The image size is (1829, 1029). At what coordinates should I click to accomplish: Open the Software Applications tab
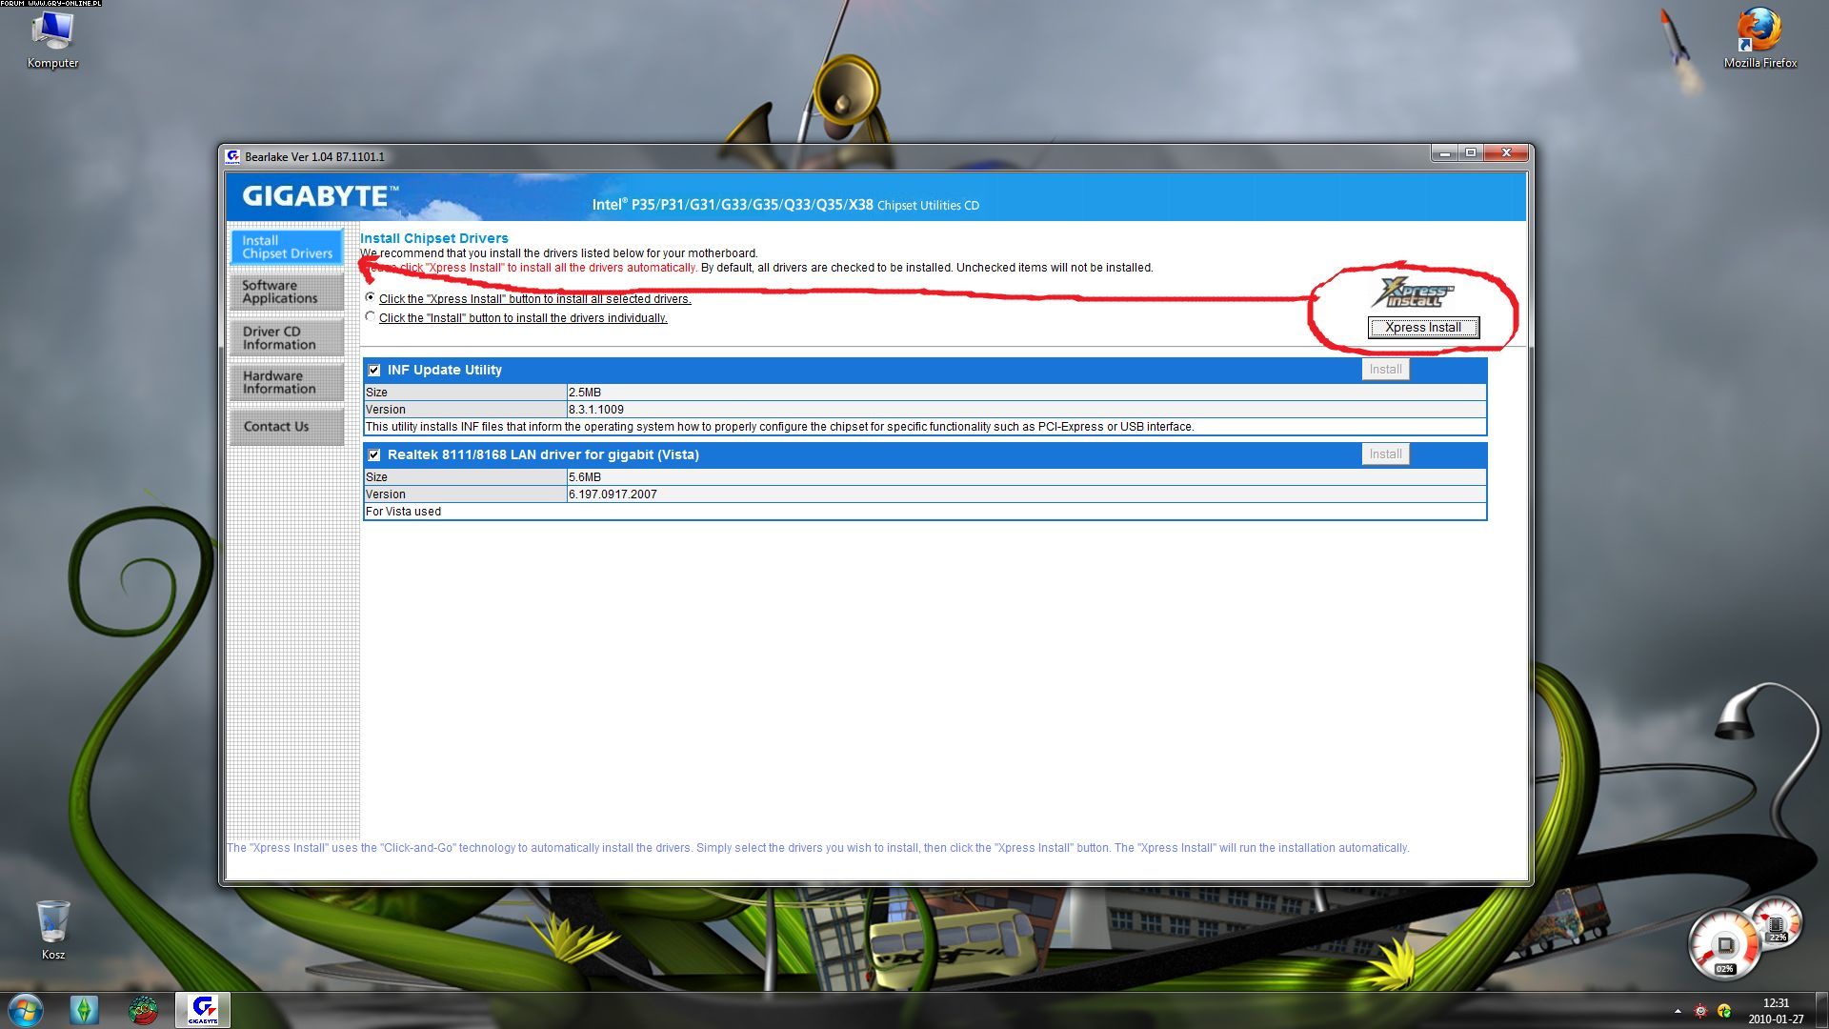[x=287, y=292]
